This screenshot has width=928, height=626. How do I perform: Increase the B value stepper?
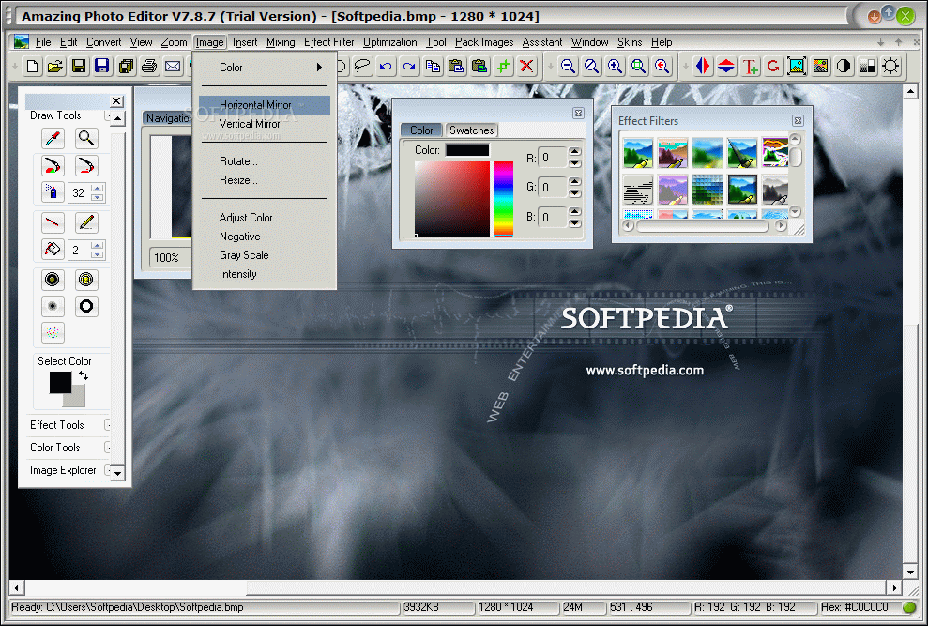pos(574,211)
